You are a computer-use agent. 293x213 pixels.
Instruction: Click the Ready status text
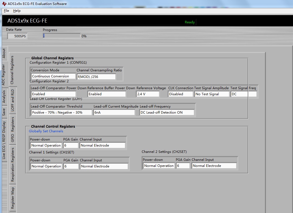[190, 22]
